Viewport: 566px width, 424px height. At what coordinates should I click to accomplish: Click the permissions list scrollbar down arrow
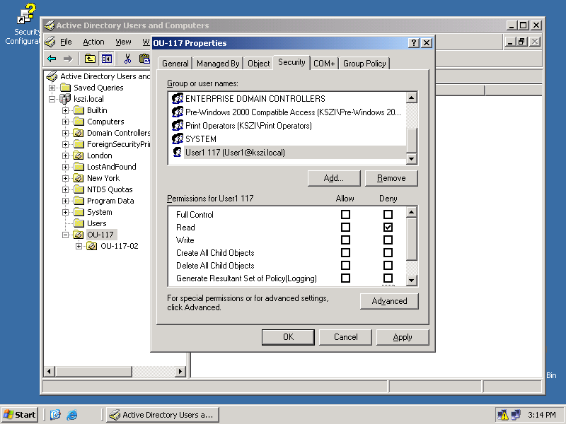click(412, 280)
